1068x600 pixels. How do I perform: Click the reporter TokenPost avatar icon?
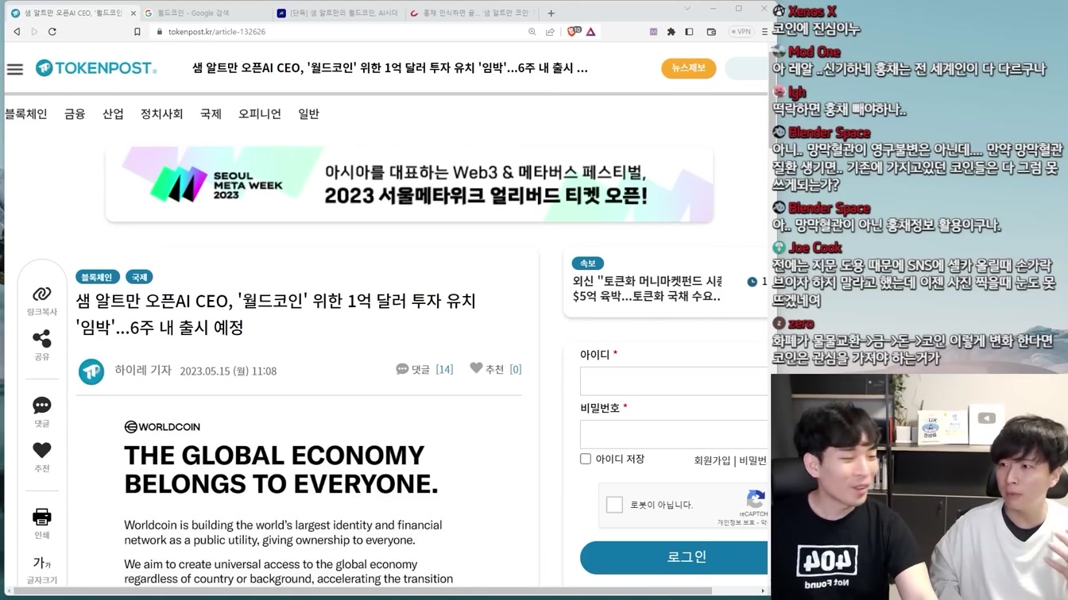[91, 371]
